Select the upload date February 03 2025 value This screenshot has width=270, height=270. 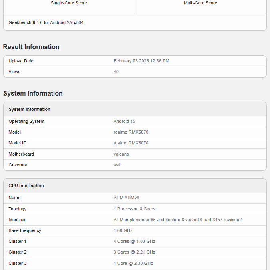[141, 61]
